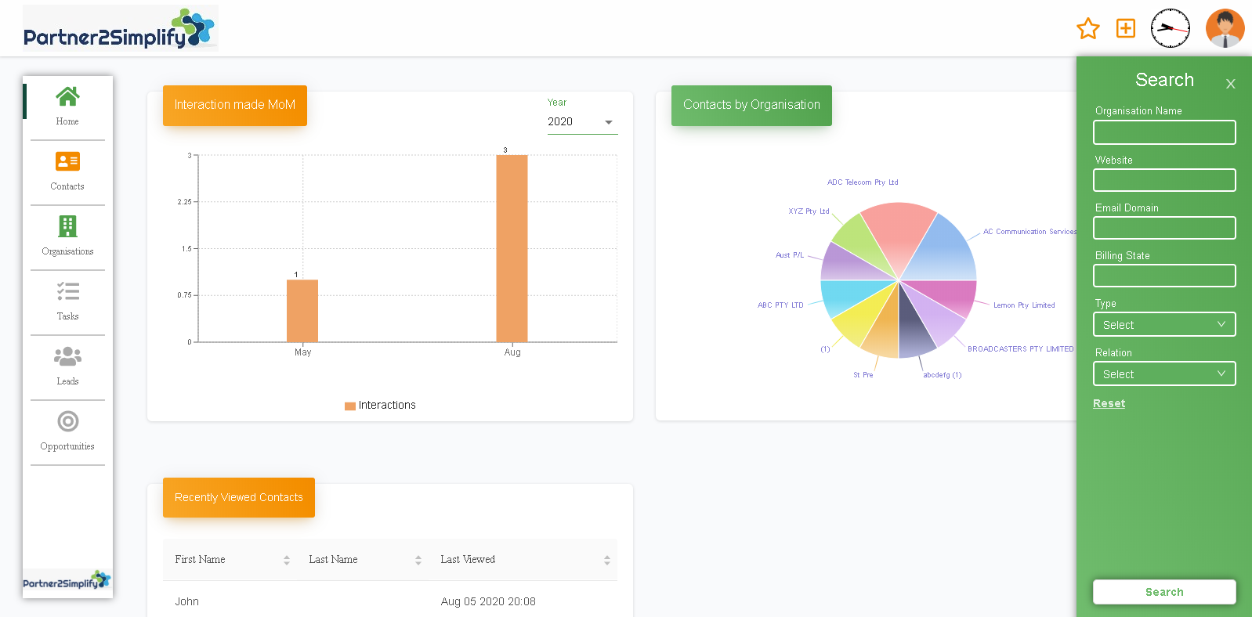Open the Type select dropdown
Screen dimensions: 1252x617
point(1164,324)
